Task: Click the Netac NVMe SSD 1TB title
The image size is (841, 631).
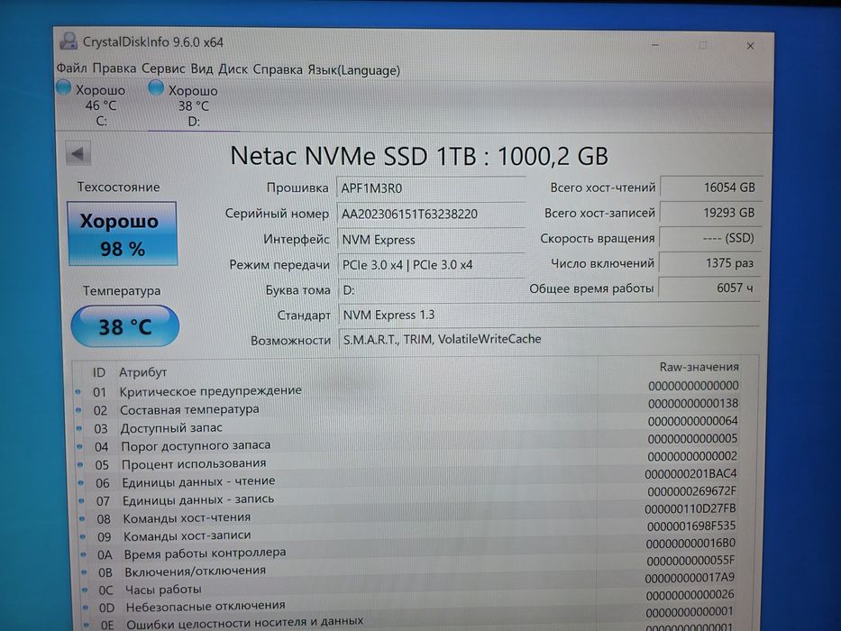Action: [x=419, y=156]
